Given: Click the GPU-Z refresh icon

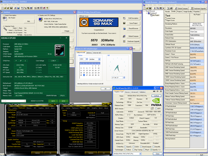Looking at the screenshot, I should pos(157,91).
